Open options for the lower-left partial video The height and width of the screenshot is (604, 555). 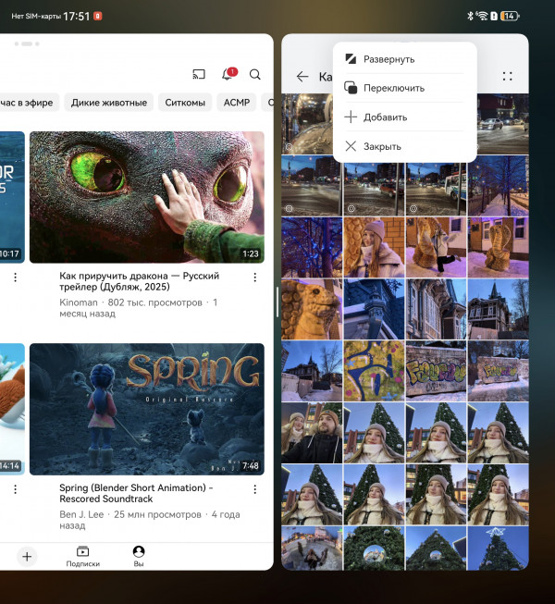click(16, 489)
